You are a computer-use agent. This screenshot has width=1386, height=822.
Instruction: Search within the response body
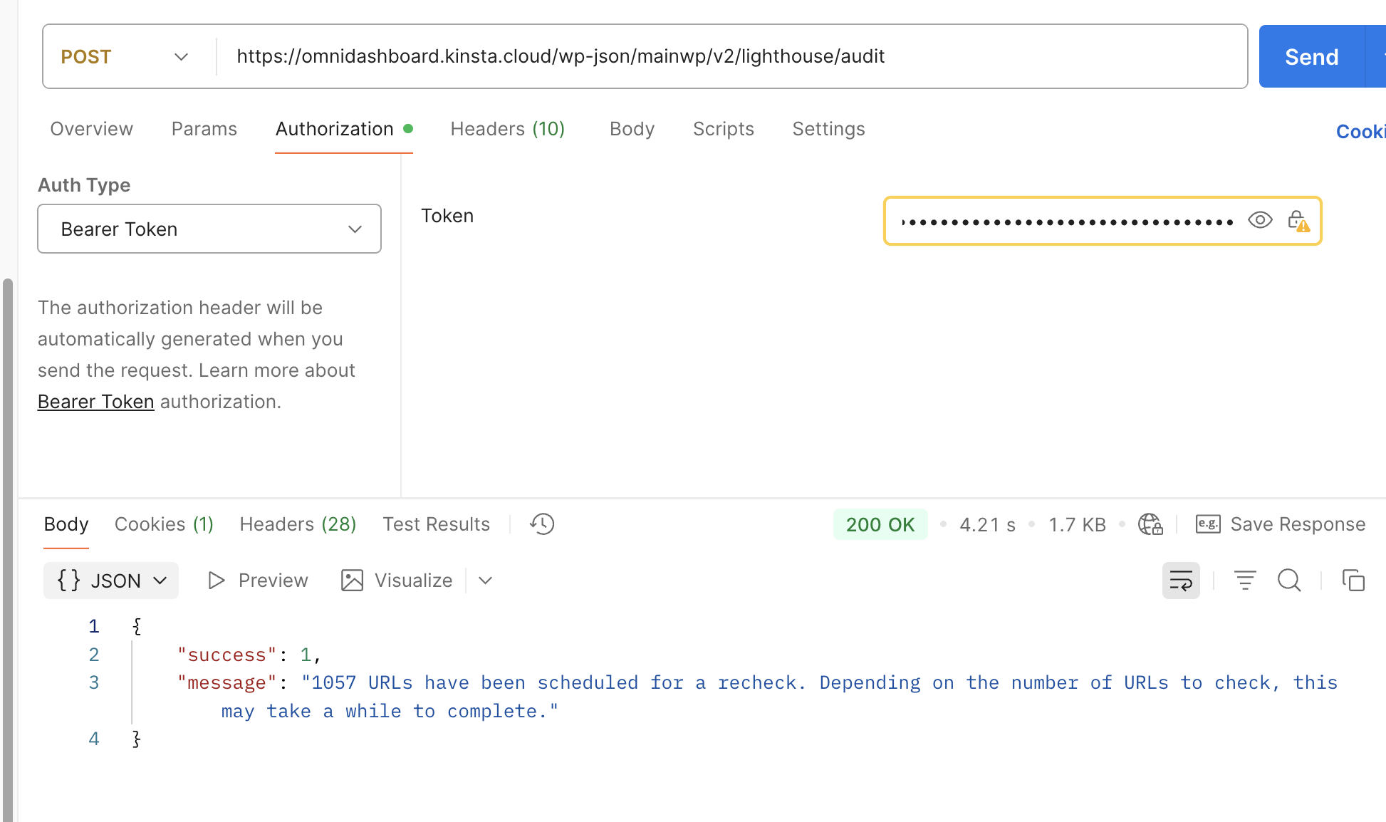(1289, 581)
